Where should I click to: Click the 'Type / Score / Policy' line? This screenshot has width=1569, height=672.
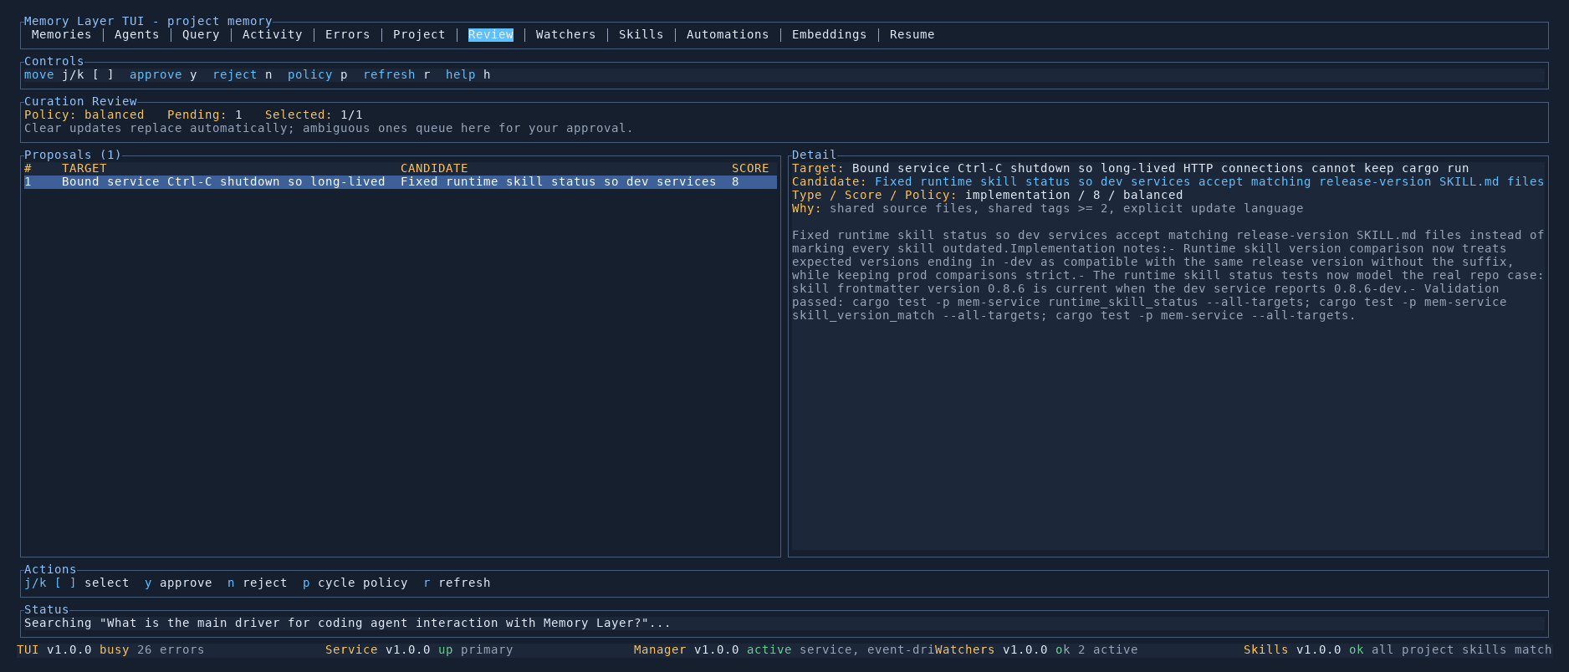coord(988,195)
